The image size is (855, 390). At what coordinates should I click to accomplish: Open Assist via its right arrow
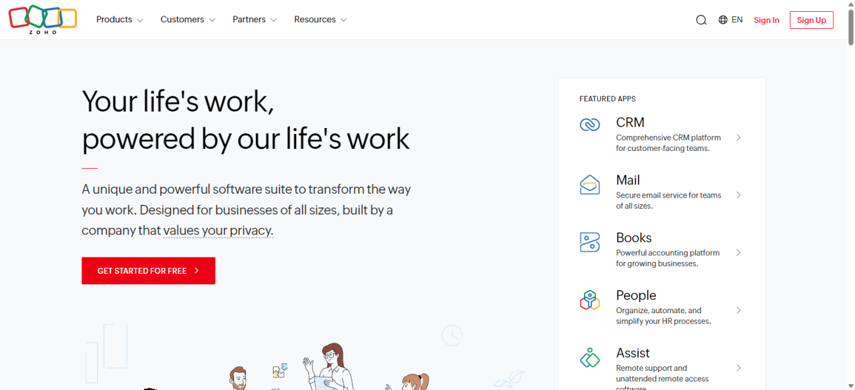pos(739,368)
